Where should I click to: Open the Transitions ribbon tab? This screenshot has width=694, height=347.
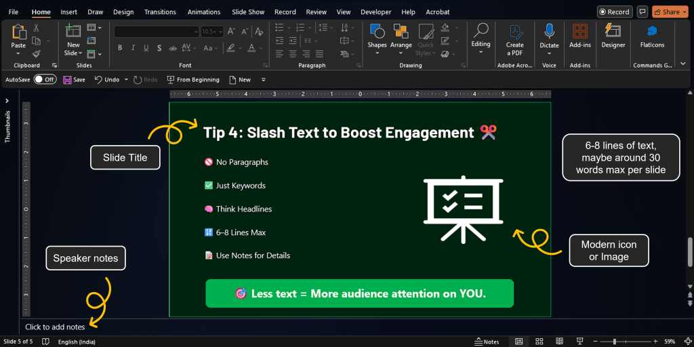tap(159, 12)
